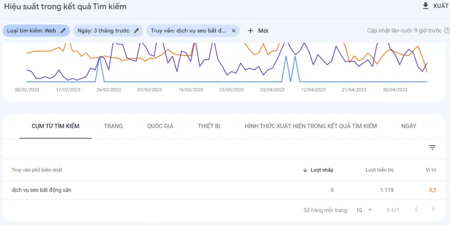Go to previous page chevron
The height and width of the screenshot is (225, 450).
coord(417,210)
